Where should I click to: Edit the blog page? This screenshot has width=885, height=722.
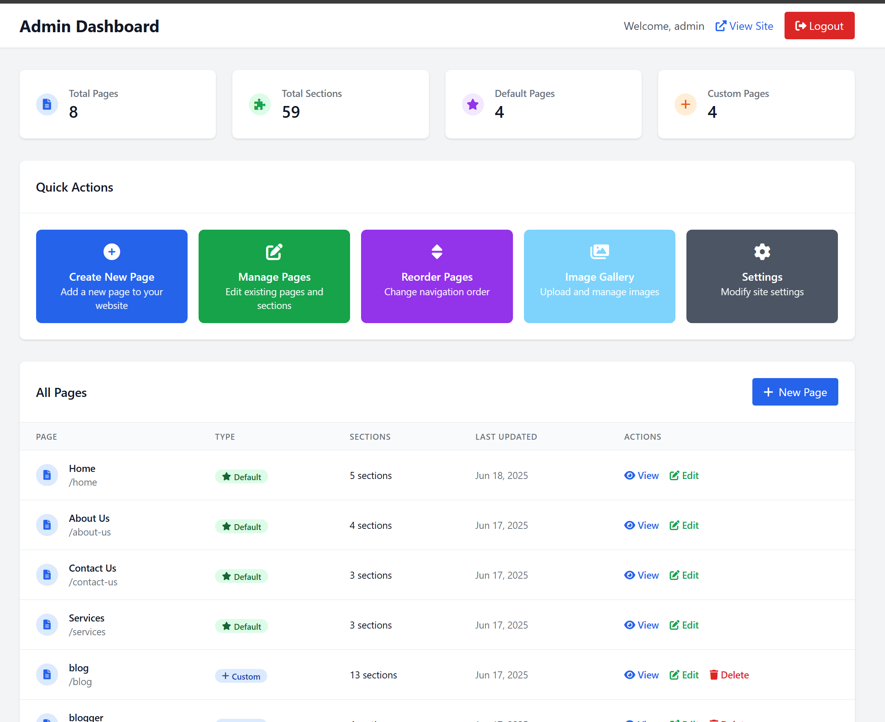pyautogui.click(x=684, y=675)
